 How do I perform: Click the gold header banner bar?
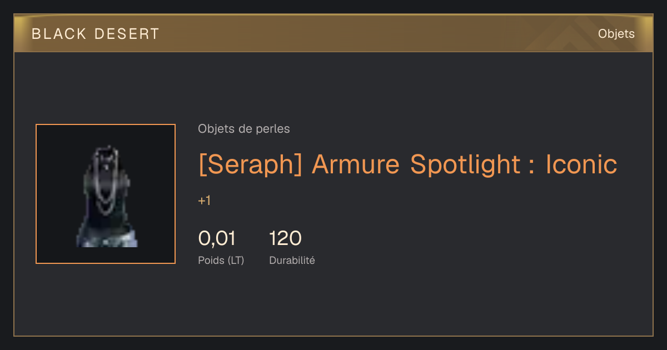click(333, 33)
